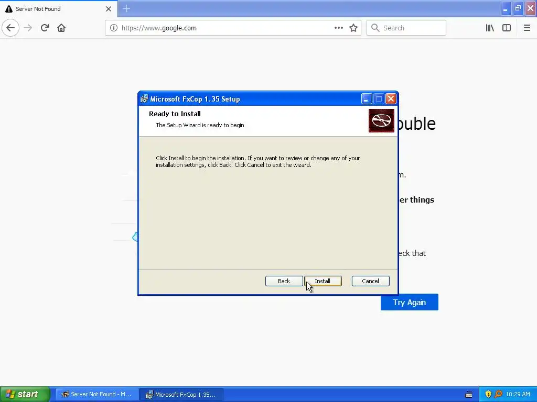Switch to Server Not Found taskbar item

point(97,395)
